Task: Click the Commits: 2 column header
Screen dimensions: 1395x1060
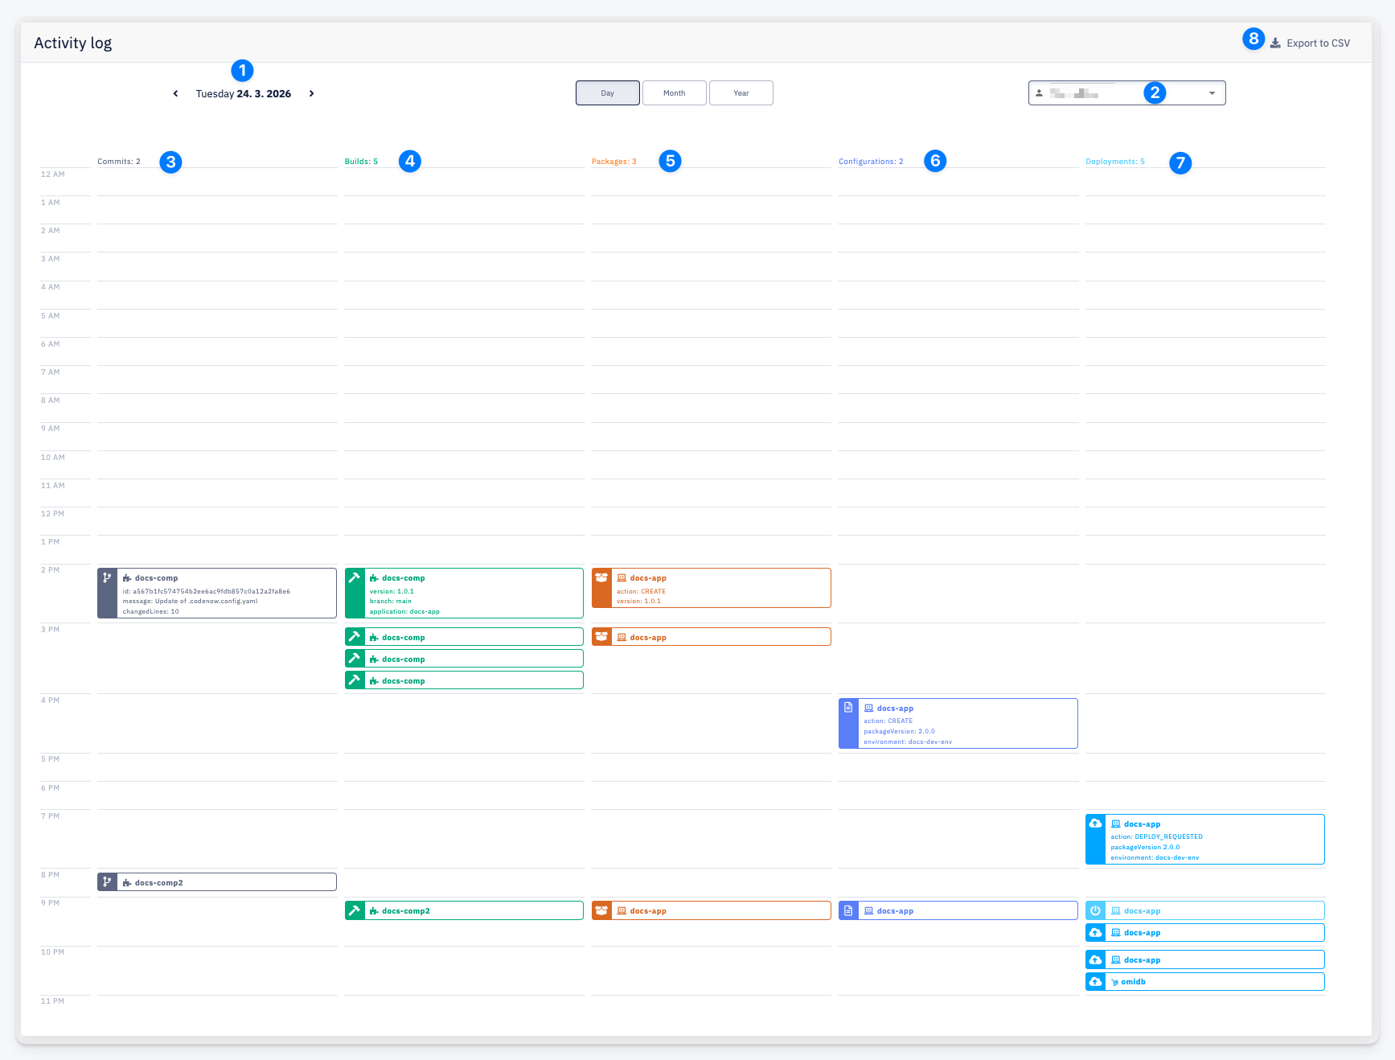Action: coord(119,162)
